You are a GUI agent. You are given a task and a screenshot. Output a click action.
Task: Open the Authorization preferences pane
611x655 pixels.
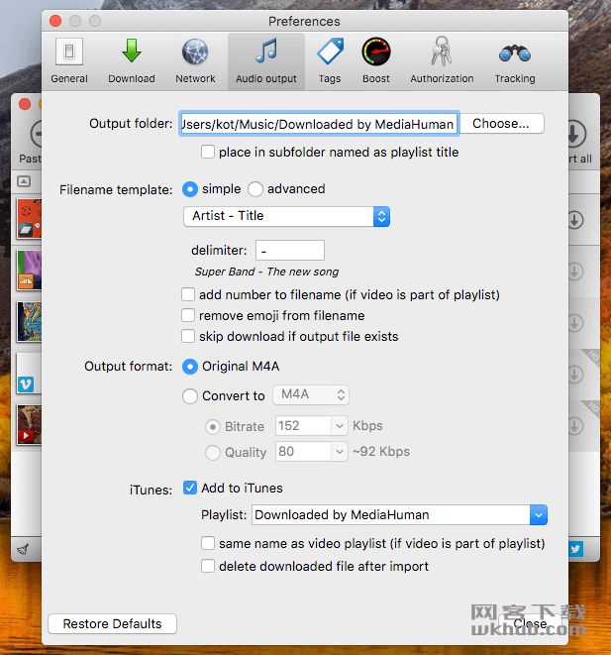[x=442, y=61]
